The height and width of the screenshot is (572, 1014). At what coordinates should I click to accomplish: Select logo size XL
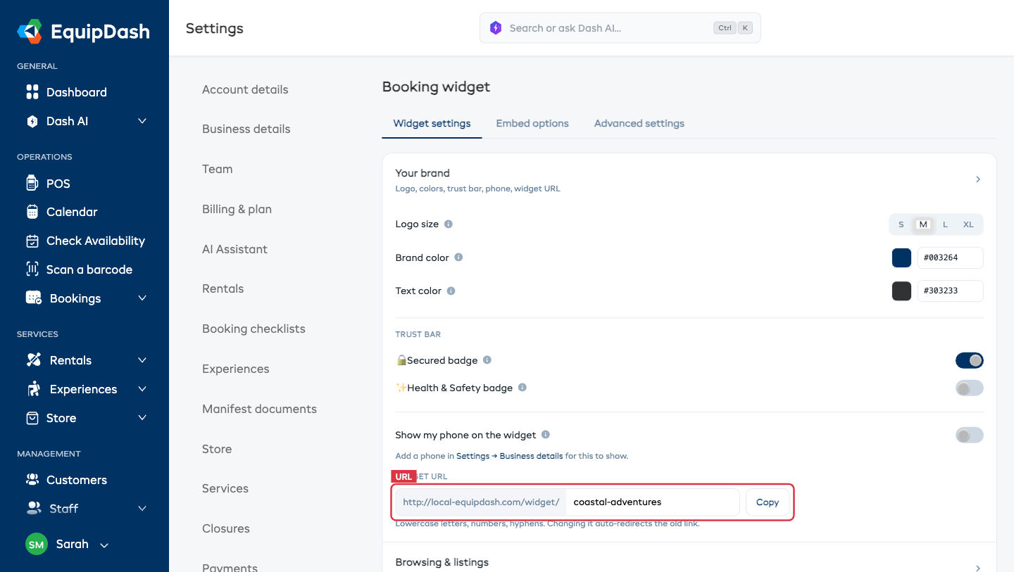coord(968,224)
